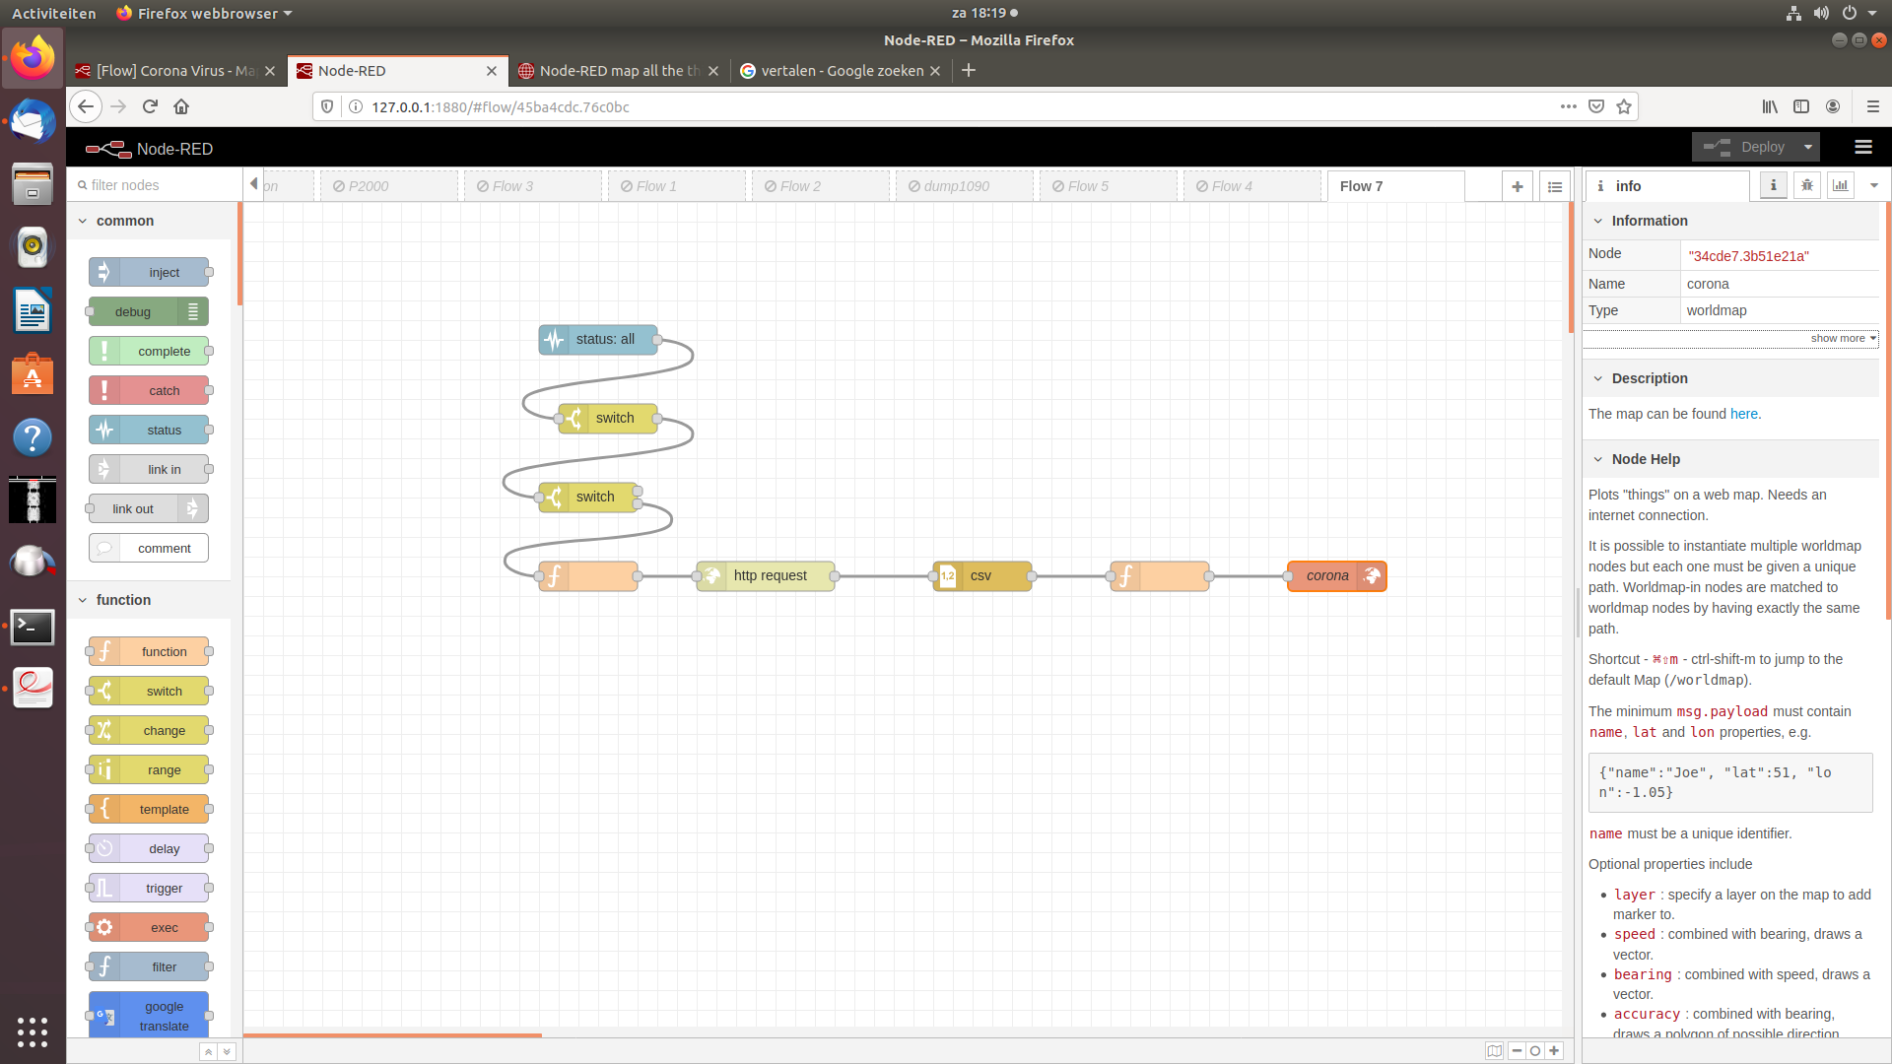This screenshot has width=1892, height=1064.
Task: Toggle the info sidebar tab button
Action: pos(1773,185)
